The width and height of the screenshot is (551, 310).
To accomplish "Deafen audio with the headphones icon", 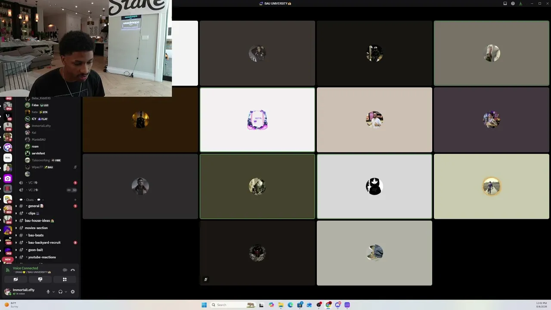I will 60,291.
